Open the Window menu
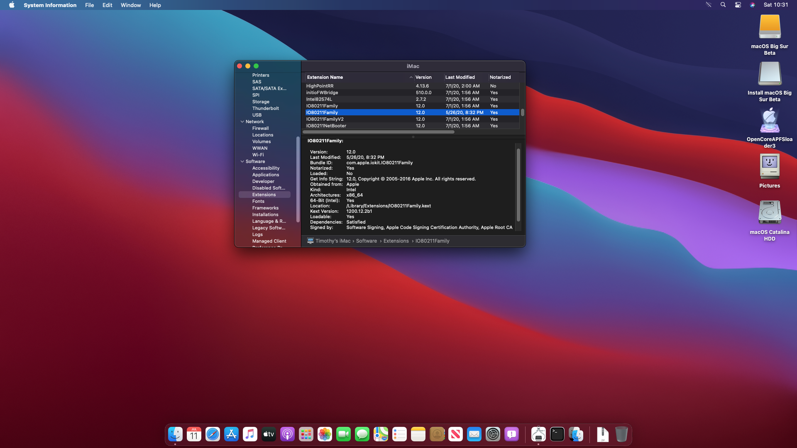Viewport: 797px width, 448px height. 130,5
